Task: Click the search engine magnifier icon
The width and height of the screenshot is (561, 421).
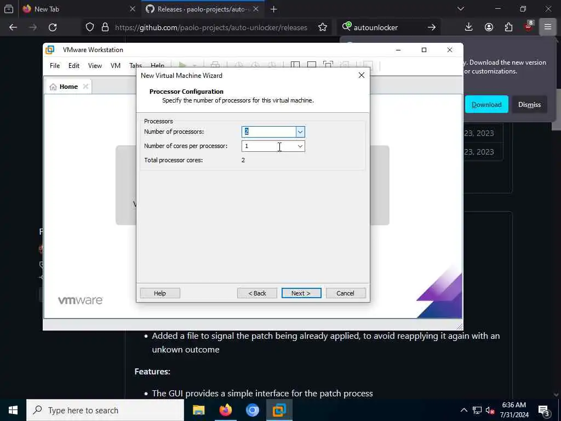Action: (x=346, y=27)
